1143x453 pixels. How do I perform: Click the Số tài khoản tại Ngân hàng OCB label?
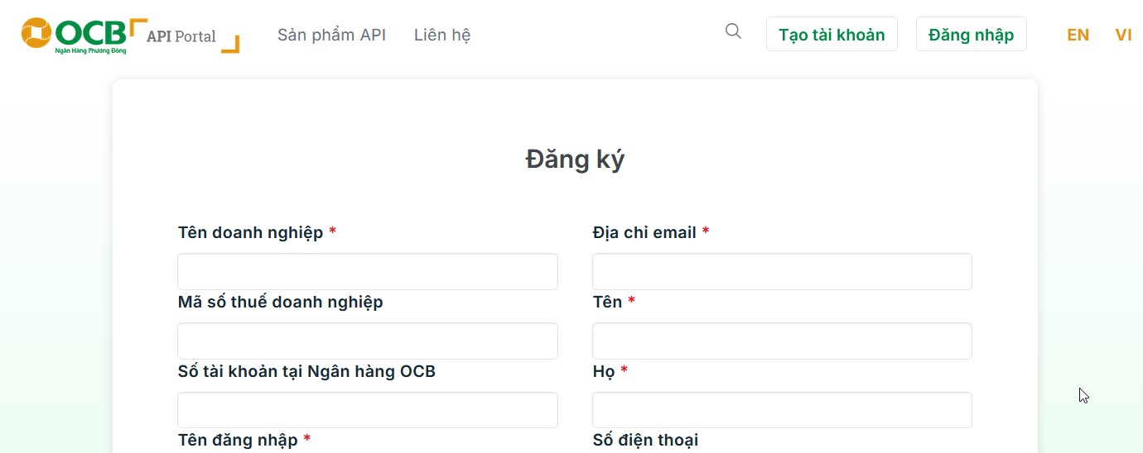(306, 371)
